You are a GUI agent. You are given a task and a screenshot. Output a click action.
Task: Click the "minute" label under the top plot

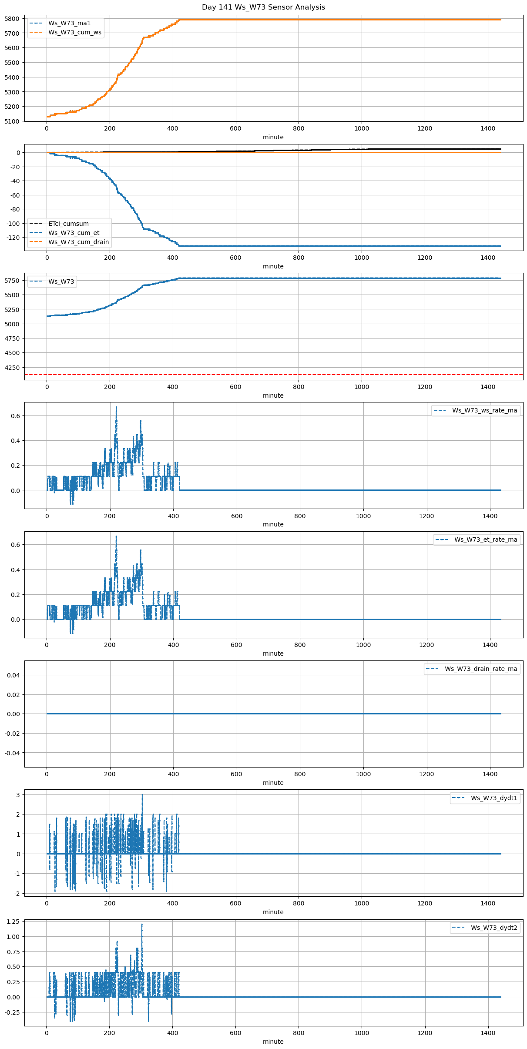[x=273, y=137]
